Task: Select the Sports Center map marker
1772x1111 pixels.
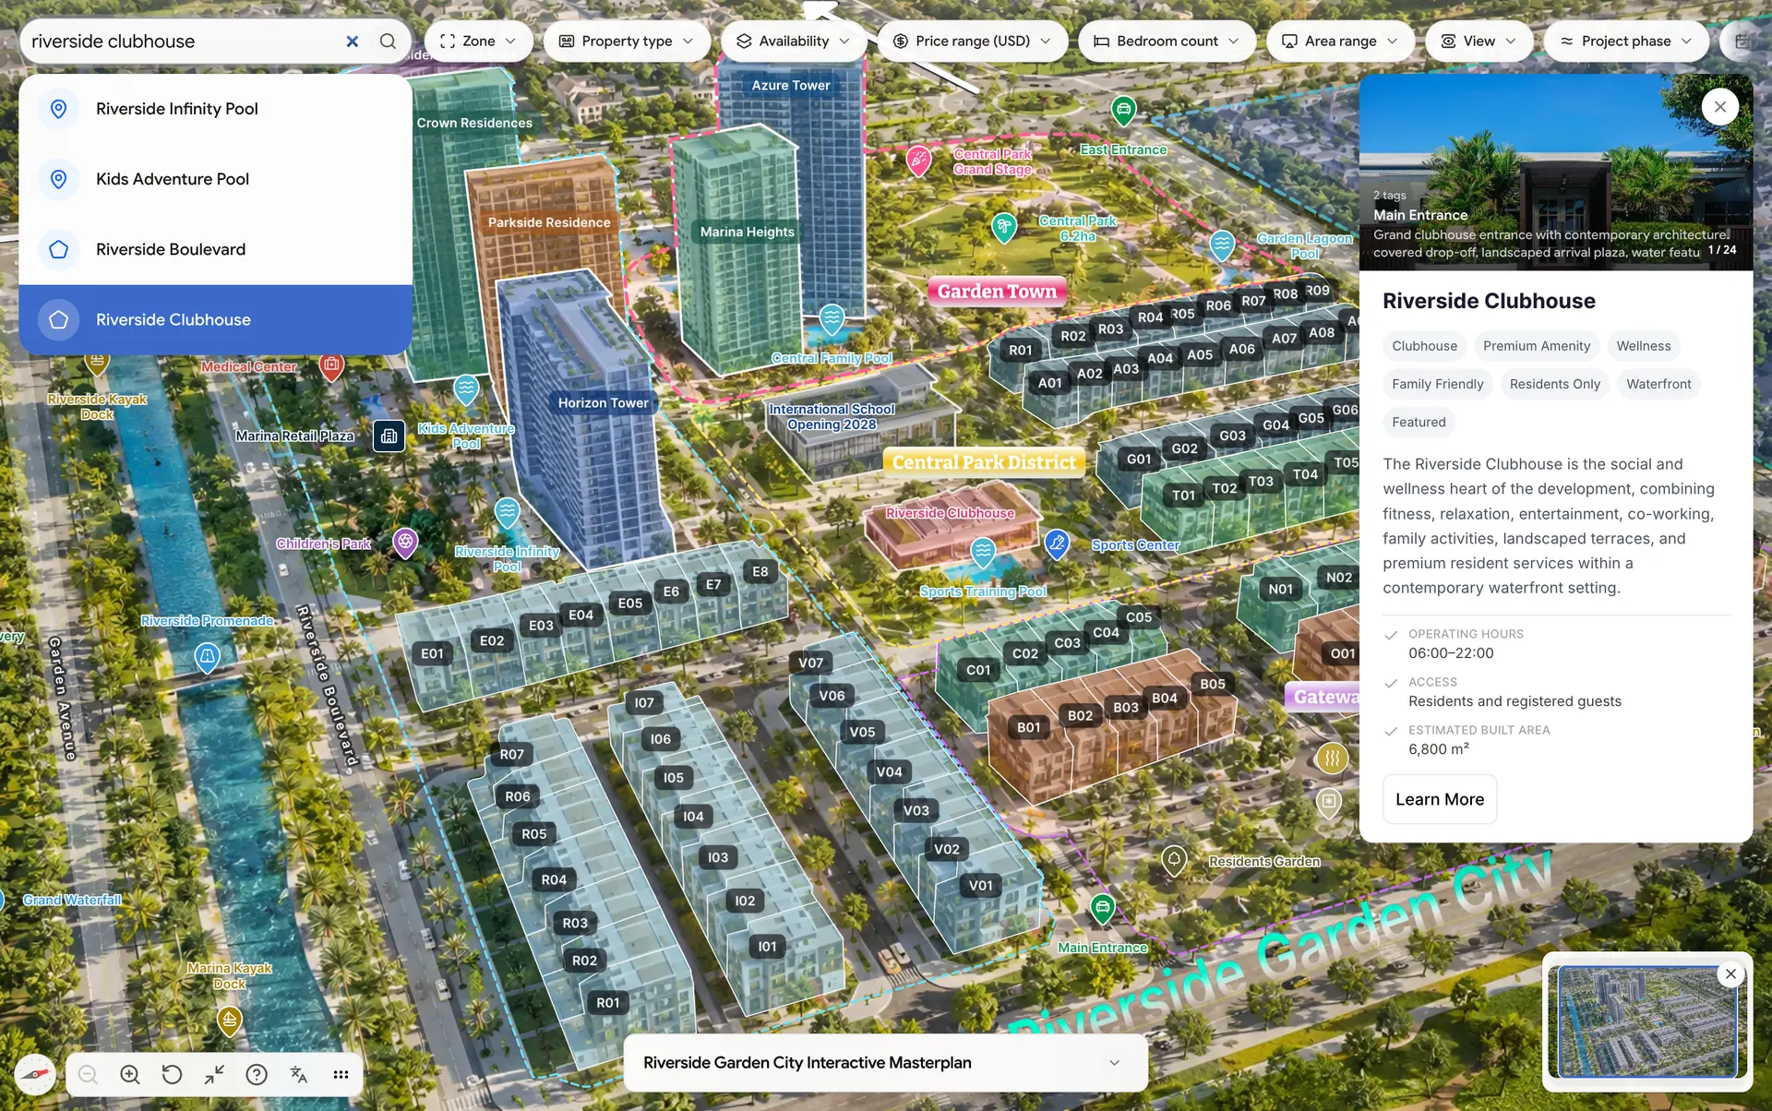Action: click(1057, 544)
